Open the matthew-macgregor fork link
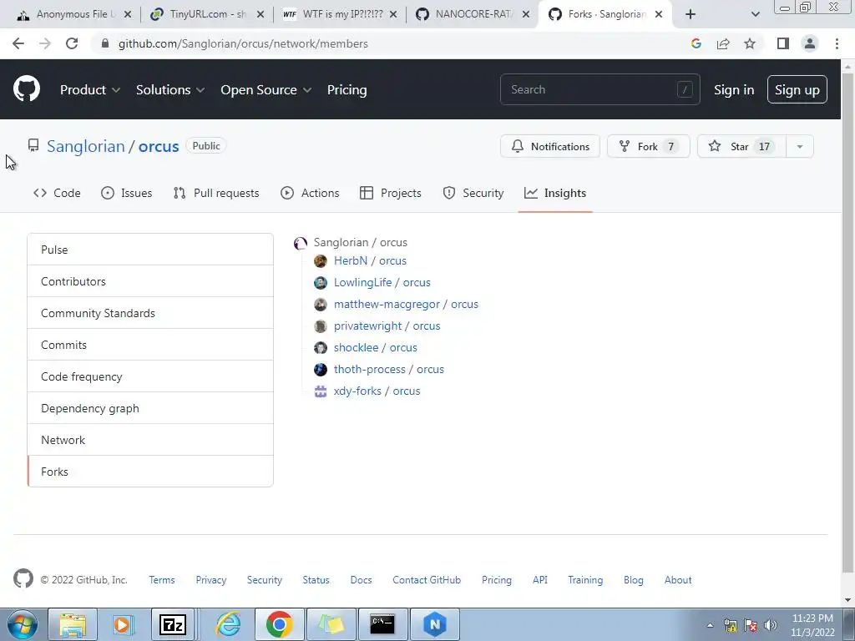855x641 pixels. click(406, 304)
